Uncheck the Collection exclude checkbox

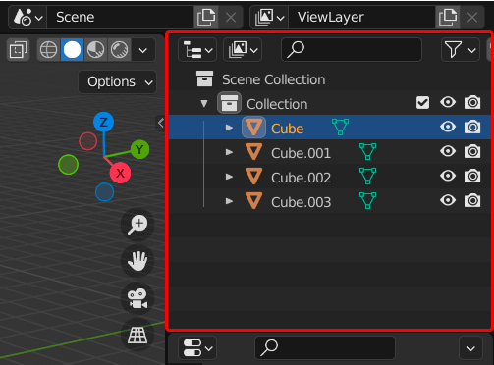click(422, 103)
